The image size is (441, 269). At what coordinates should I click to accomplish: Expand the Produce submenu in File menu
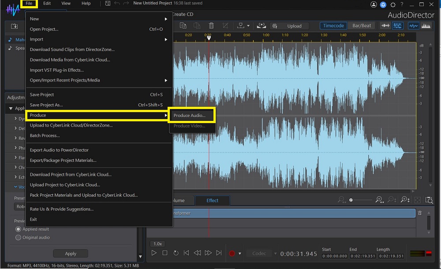(88, 115)
